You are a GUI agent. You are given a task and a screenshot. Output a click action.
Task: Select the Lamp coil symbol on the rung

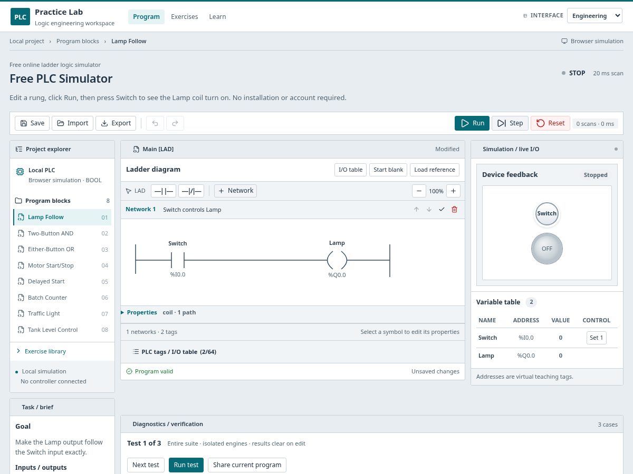(x=337, y=260)
